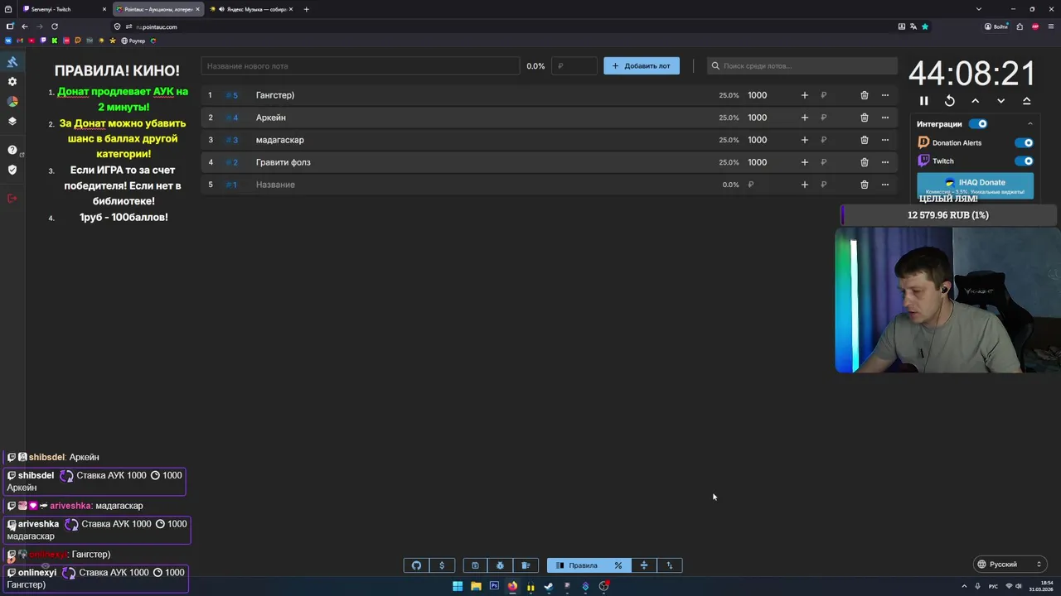The height and width of the screenshot is (596, 1061).
Task: Open more options for Гангстер) lot
Action: 885,95
